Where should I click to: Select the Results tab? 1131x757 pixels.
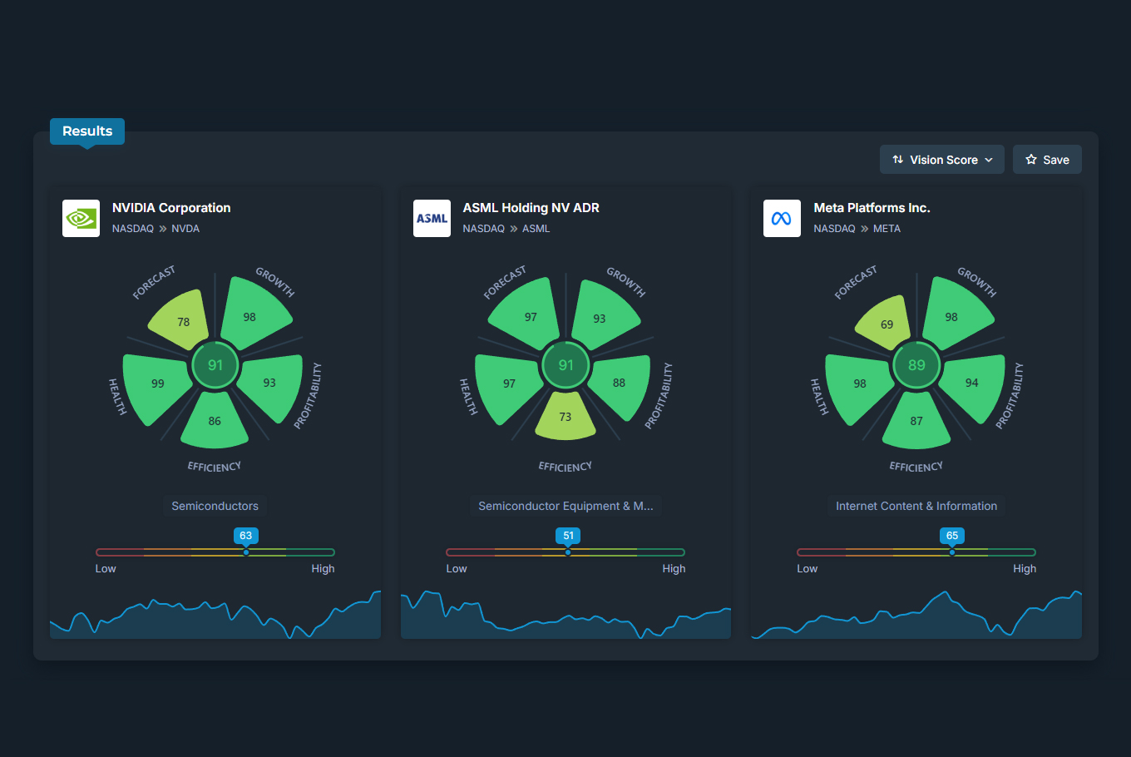tap(87, 131)
